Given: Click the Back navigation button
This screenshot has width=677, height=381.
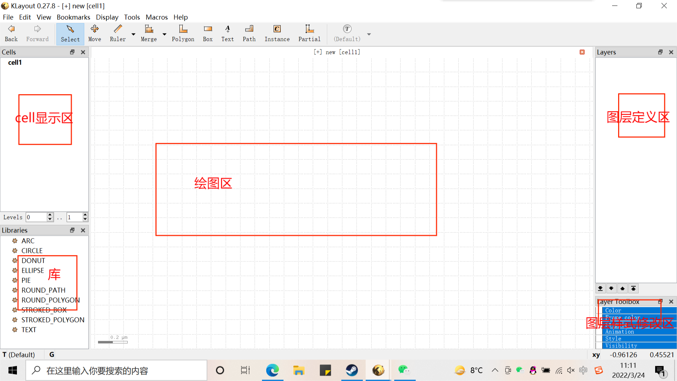Looking at the screenshot, I should (11, 34).
